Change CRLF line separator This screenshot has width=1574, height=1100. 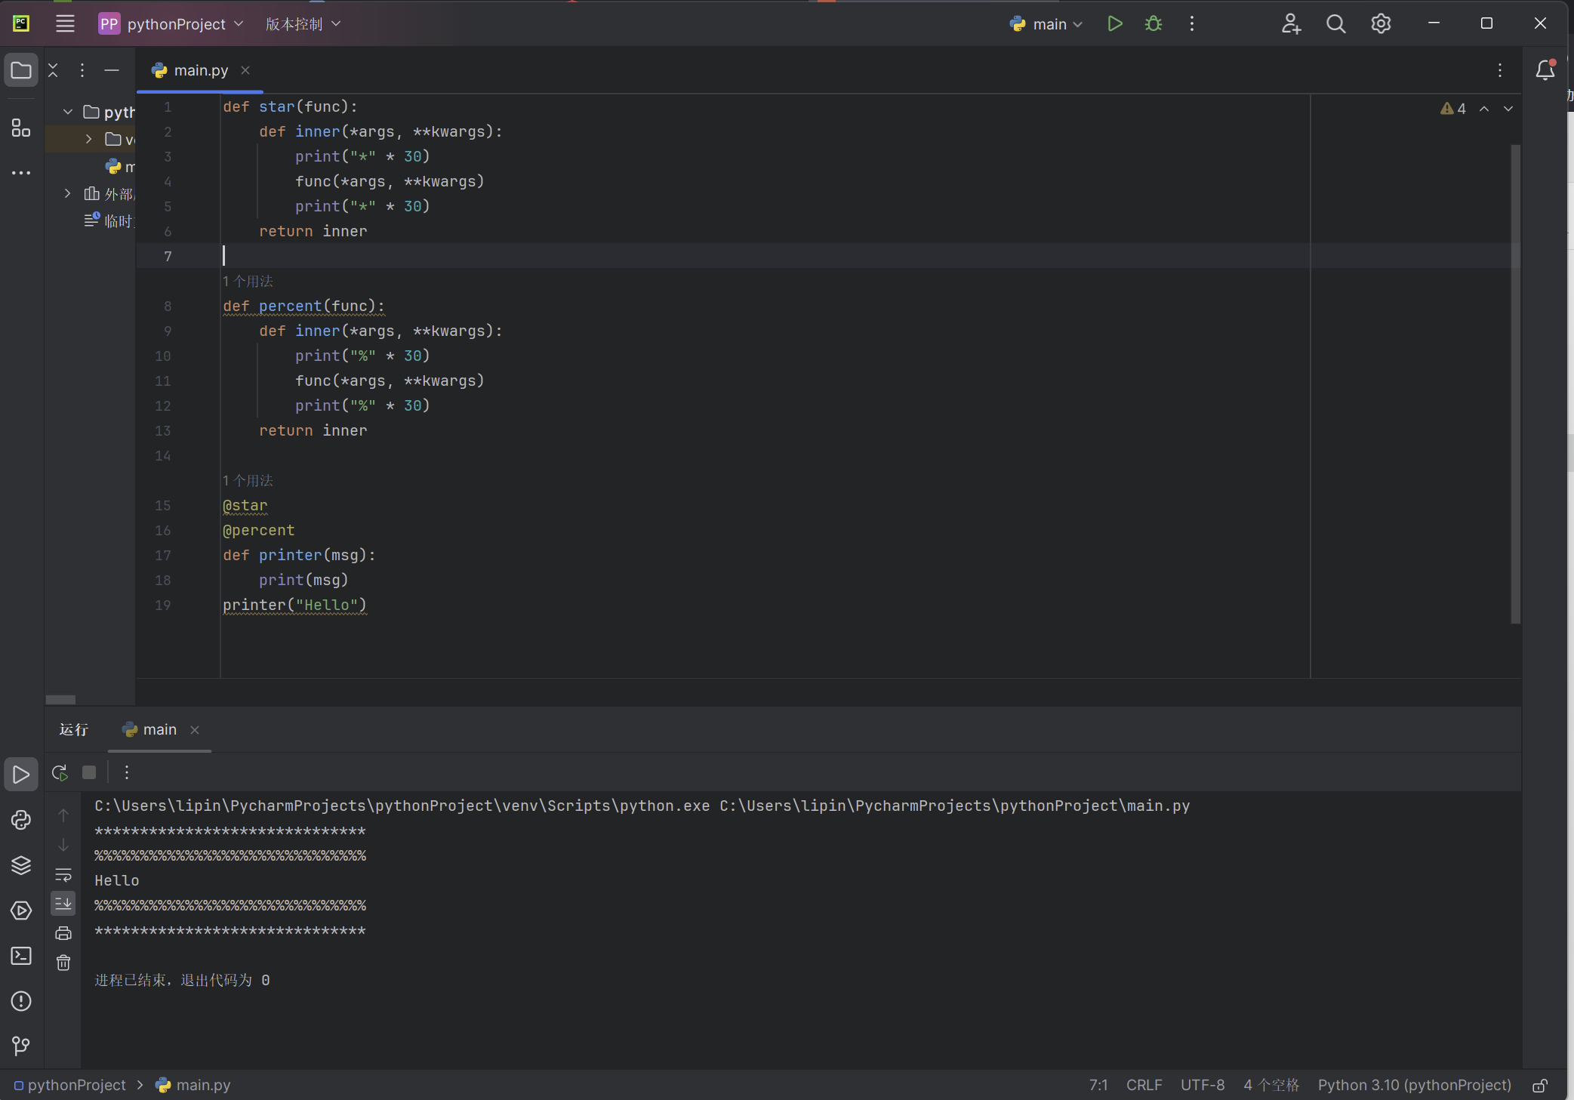(1144, 1085)
